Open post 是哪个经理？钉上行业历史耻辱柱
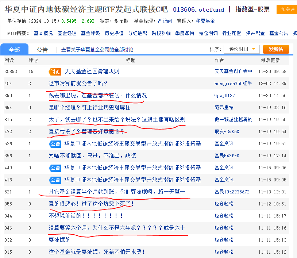The image size is (297, 258). 89,108
